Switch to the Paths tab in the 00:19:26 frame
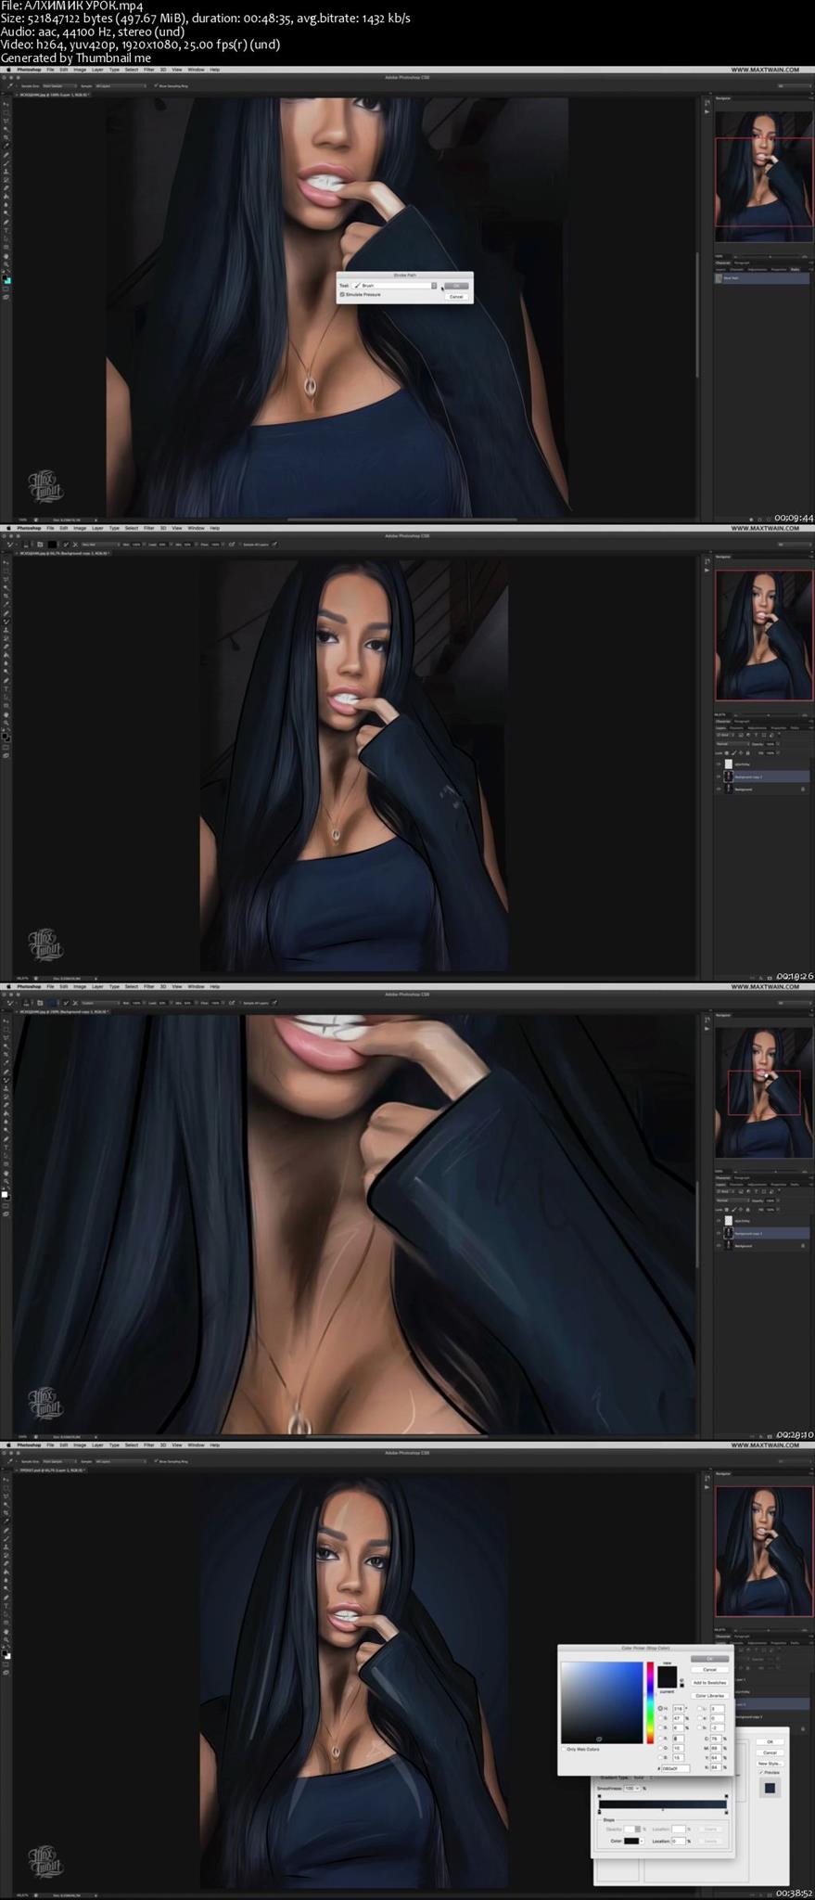 [795, 728]
